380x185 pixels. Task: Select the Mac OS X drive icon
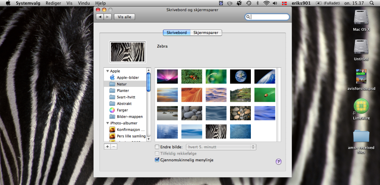(361, 17)
